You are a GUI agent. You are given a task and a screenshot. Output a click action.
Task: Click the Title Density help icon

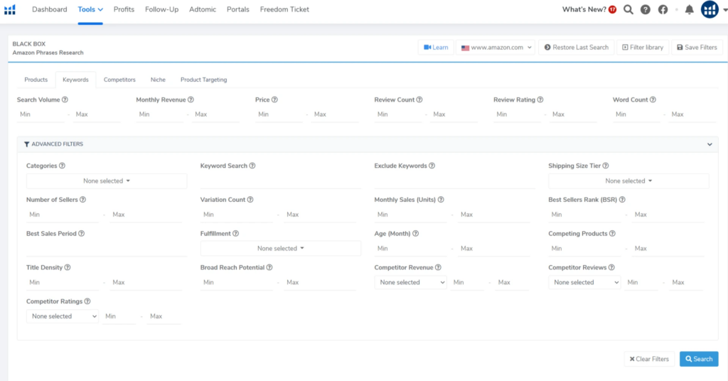[68, 267]
